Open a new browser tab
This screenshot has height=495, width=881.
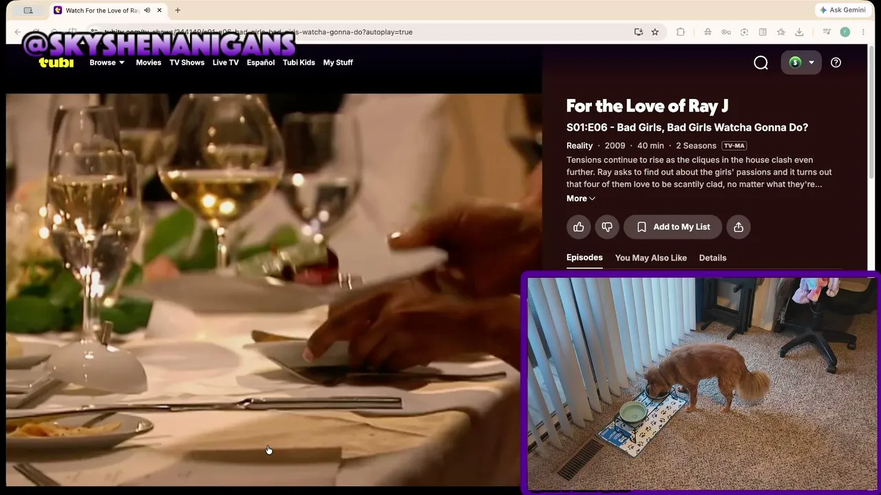pos(178,10)
